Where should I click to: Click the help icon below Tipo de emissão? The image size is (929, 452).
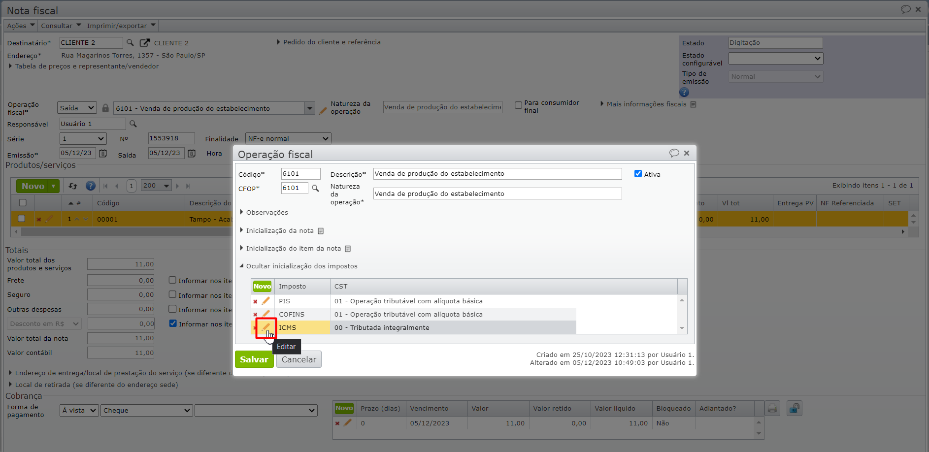pos(684,92)
